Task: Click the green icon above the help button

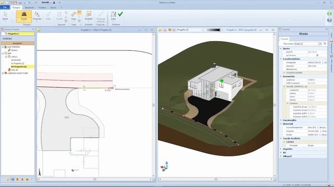Action: (329, 14)
